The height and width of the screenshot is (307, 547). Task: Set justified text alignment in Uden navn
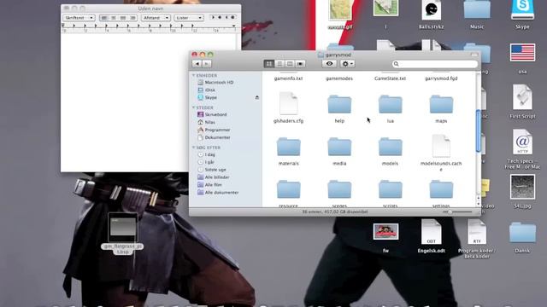[123, 18]
